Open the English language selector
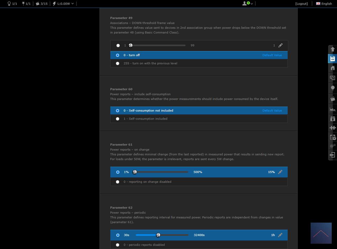This screenshot has height=249, width=337. click(x=324, y=4)
